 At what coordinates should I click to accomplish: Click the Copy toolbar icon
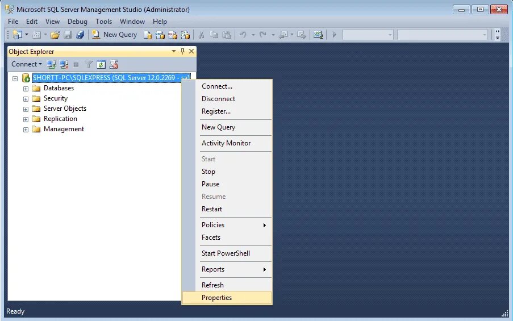(x=214, y=35)
